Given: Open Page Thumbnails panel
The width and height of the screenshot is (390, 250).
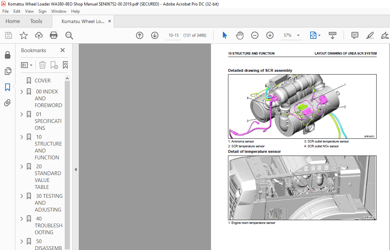Looking at the screenshot, I should click(8, 71).
